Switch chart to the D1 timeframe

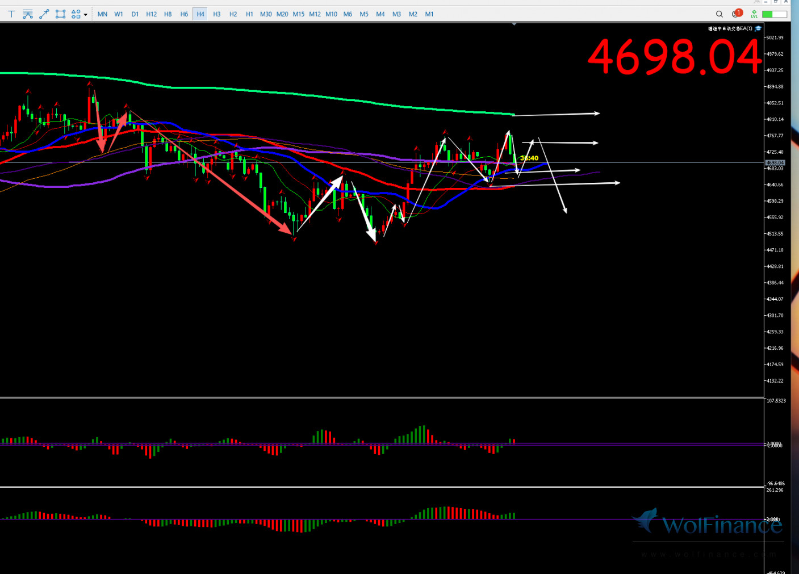pyautogui.click(x=135, y=14)
